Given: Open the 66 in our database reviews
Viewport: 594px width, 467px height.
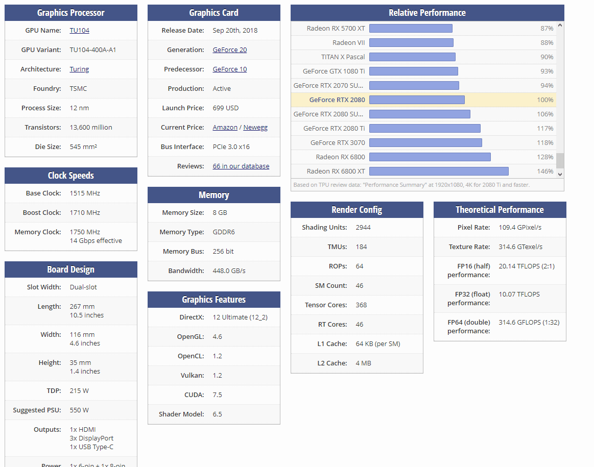Looking at the screenshot, I should (x=241, y=166).
